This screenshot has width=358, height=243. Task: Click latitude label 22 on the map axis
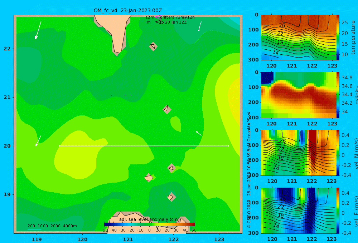point(7,49)
